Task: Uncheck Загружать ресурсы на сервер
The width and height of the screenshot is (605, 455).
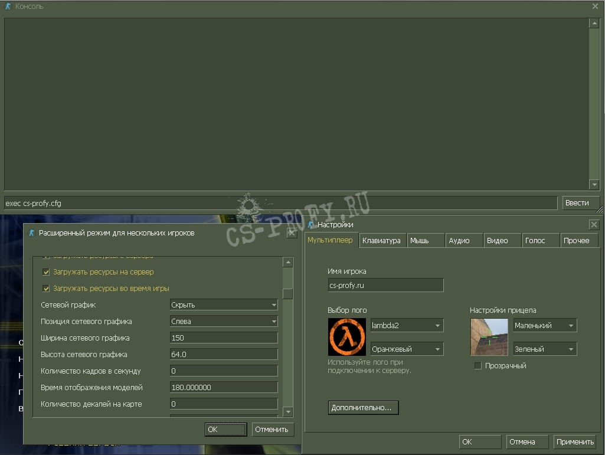Action: (x=46, y=272)
